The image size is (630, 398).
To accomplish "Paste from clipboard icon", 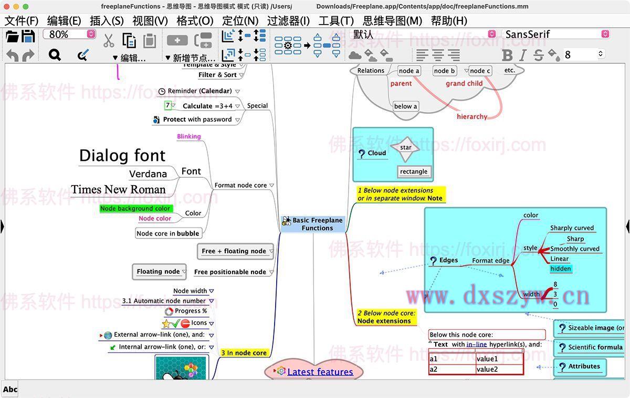I will point(150,40).
